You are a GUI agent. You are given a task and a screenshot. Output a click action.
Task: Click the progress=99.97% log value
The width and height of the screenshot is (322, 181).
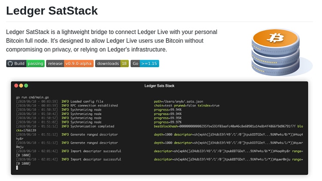[x=168, y=122]
